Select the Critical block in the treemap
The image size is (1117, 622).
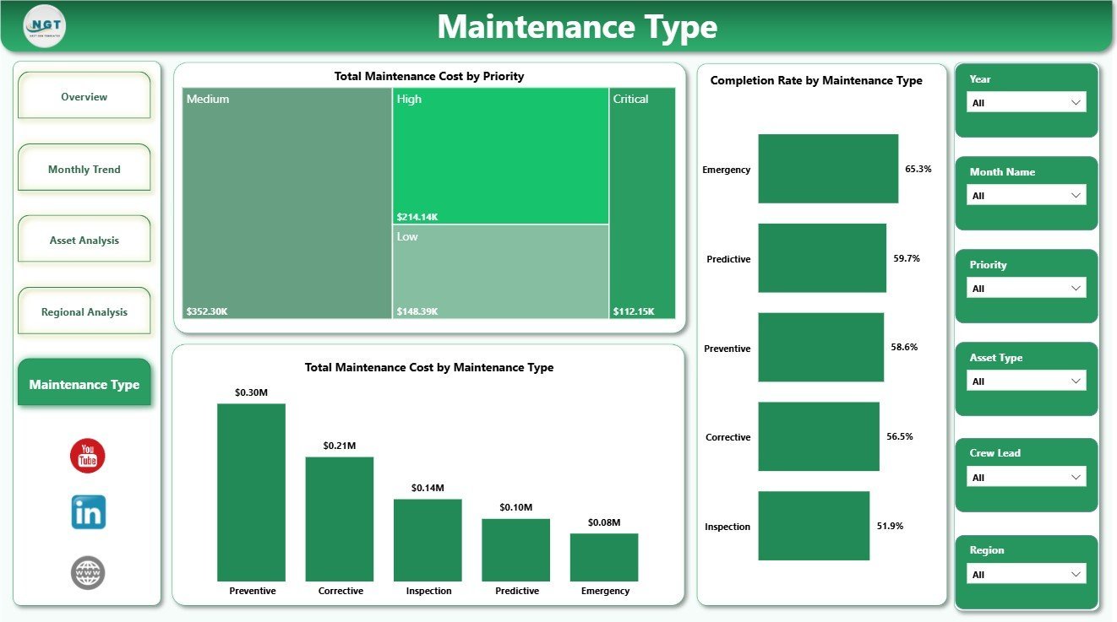643,203
